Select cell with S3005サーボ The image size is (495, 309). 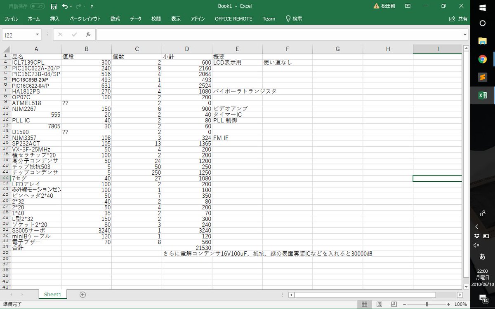click(x=36, y=230)
